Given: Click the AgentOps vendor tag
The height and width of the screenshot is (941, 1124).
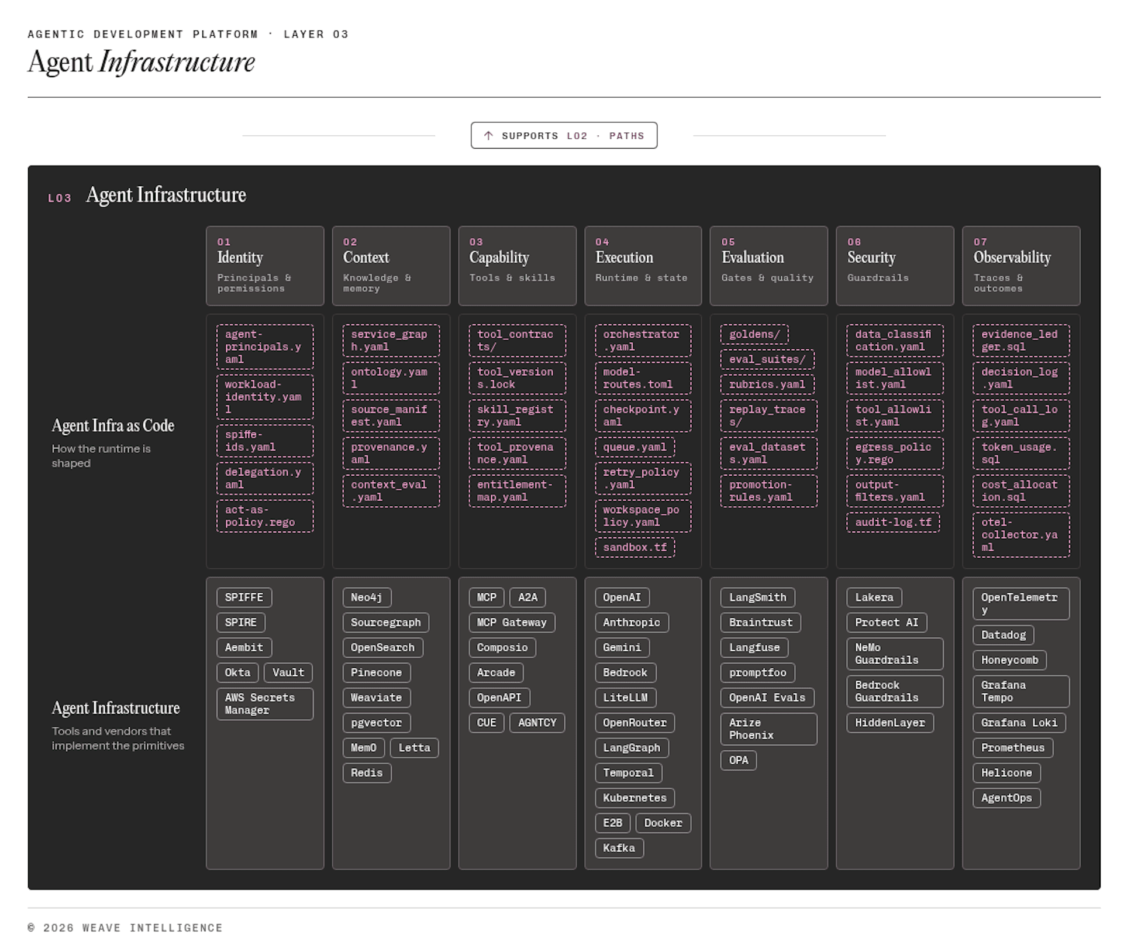Looking at the screenshot, I should (1007, 798).
